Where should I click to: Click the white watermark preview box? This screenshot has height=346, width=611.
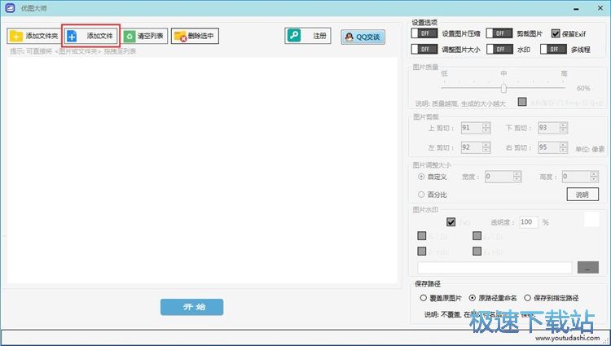(x=591, y=219)
